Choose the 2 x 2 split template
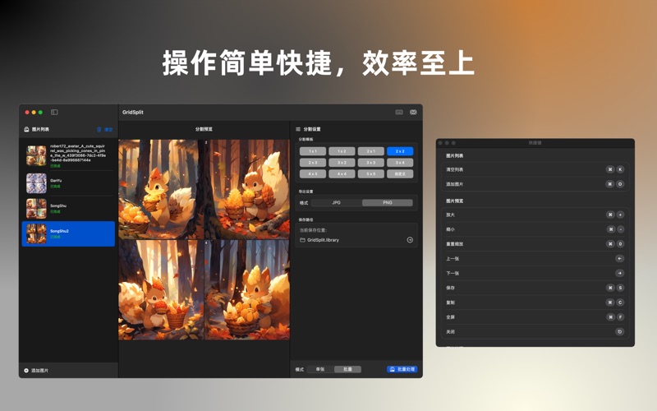 (400, 151)
